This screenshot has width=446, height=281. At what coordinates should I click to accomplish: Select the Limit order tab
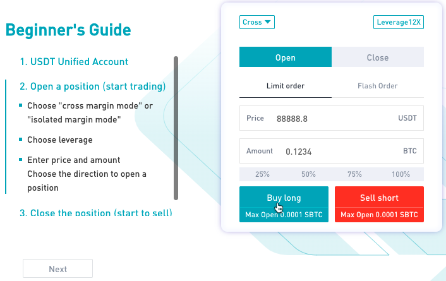pos(286,86)
